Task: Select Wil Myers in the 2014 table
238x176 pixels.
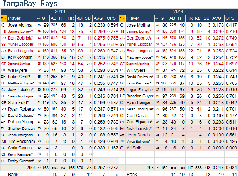Action: [136, 70]
